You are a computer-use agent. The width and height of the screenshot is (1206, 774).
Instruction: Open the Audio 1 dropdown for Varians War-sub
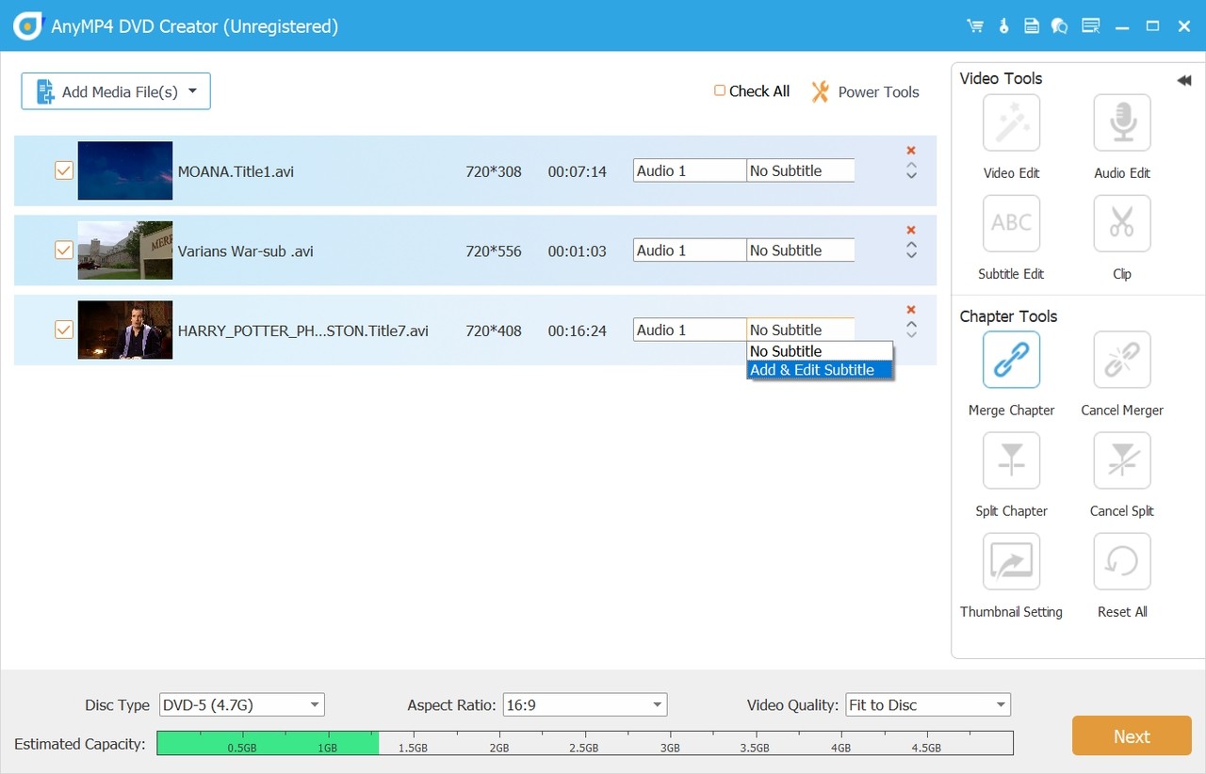coord(690,250)
